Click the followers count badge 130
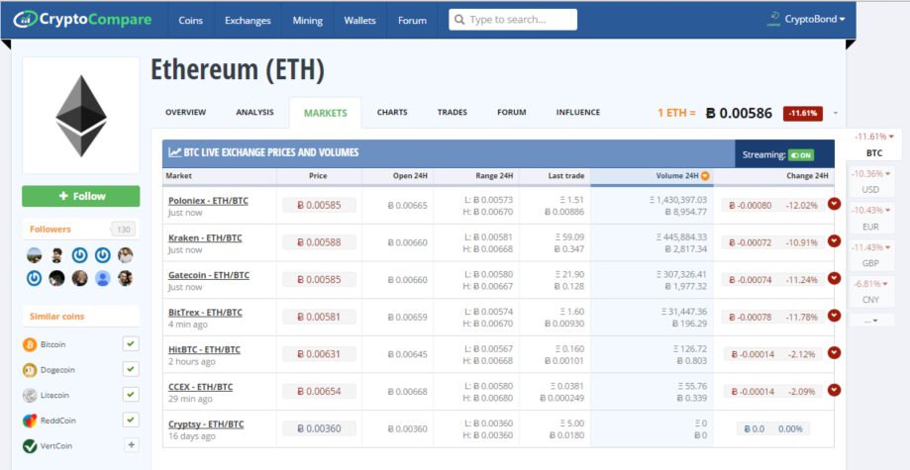The height and width of the screenshot is (470, 910). pyautogui.click(x=123, y=230)
